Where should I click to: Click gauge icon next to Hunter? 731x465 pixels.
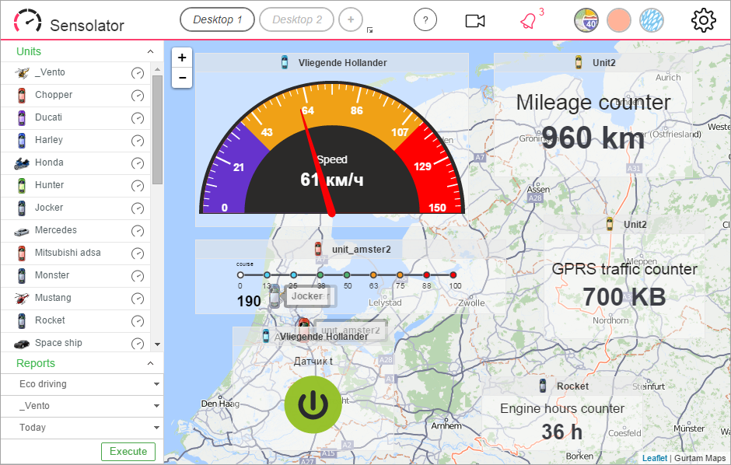pos(138,186)
